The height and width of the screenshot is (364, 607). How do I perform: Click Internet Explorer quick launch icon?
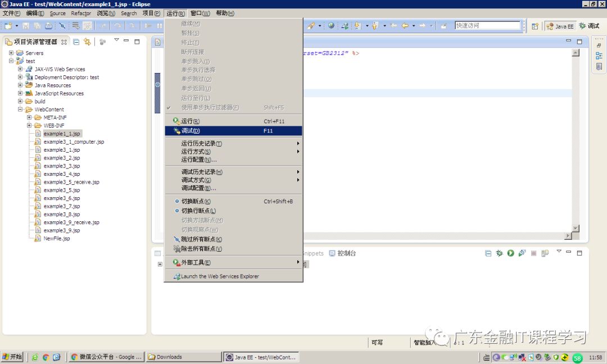[x=35, y=357]
